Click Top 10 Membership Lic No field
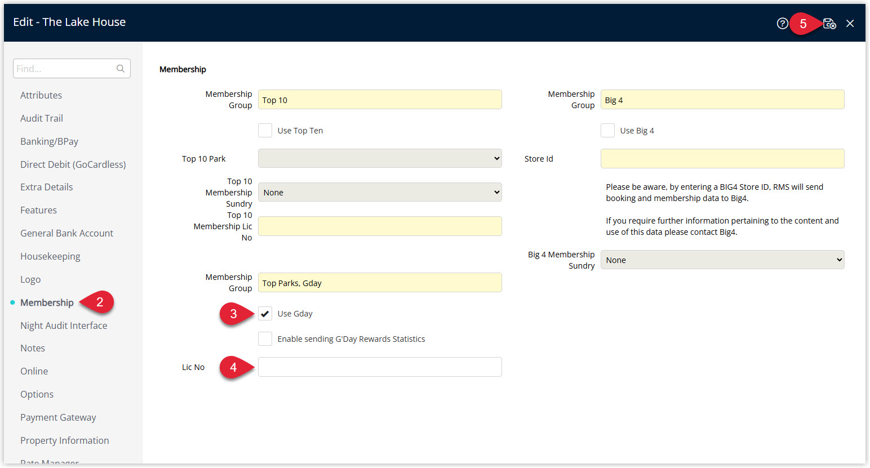870x468 pixels. [380, 226]
